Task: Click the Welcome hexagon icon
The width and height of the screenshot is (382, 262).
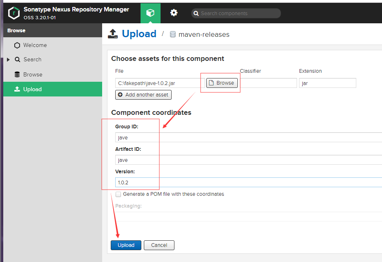Action: [17, 45]
